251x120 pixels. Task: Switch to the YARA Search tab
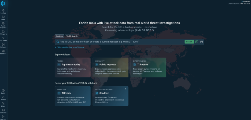(x=72, y=36)
